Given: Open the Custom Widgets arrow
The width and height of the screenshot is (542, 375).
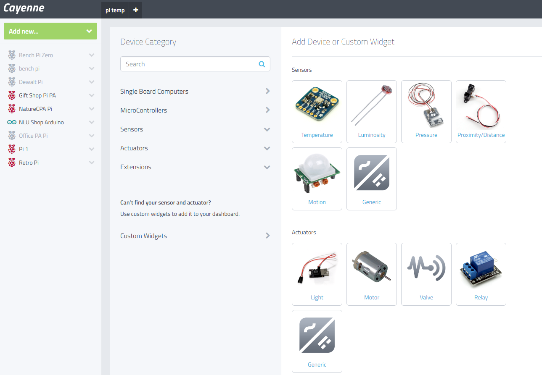Looking at the screenshot, I should [x=268, y=236].
